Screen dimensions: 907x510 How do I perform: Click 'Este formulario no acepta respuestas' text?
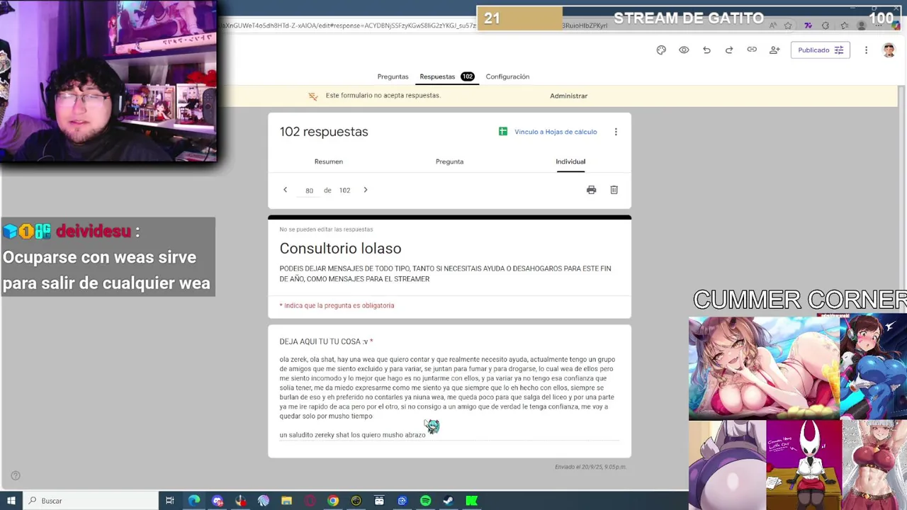coord(383,96)
